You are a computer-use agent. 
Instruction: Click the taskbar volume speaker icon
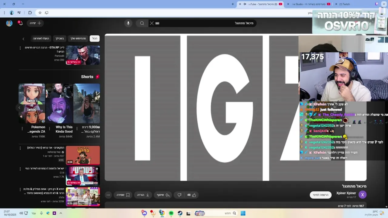pyautogui.click(x=21, y=213)
